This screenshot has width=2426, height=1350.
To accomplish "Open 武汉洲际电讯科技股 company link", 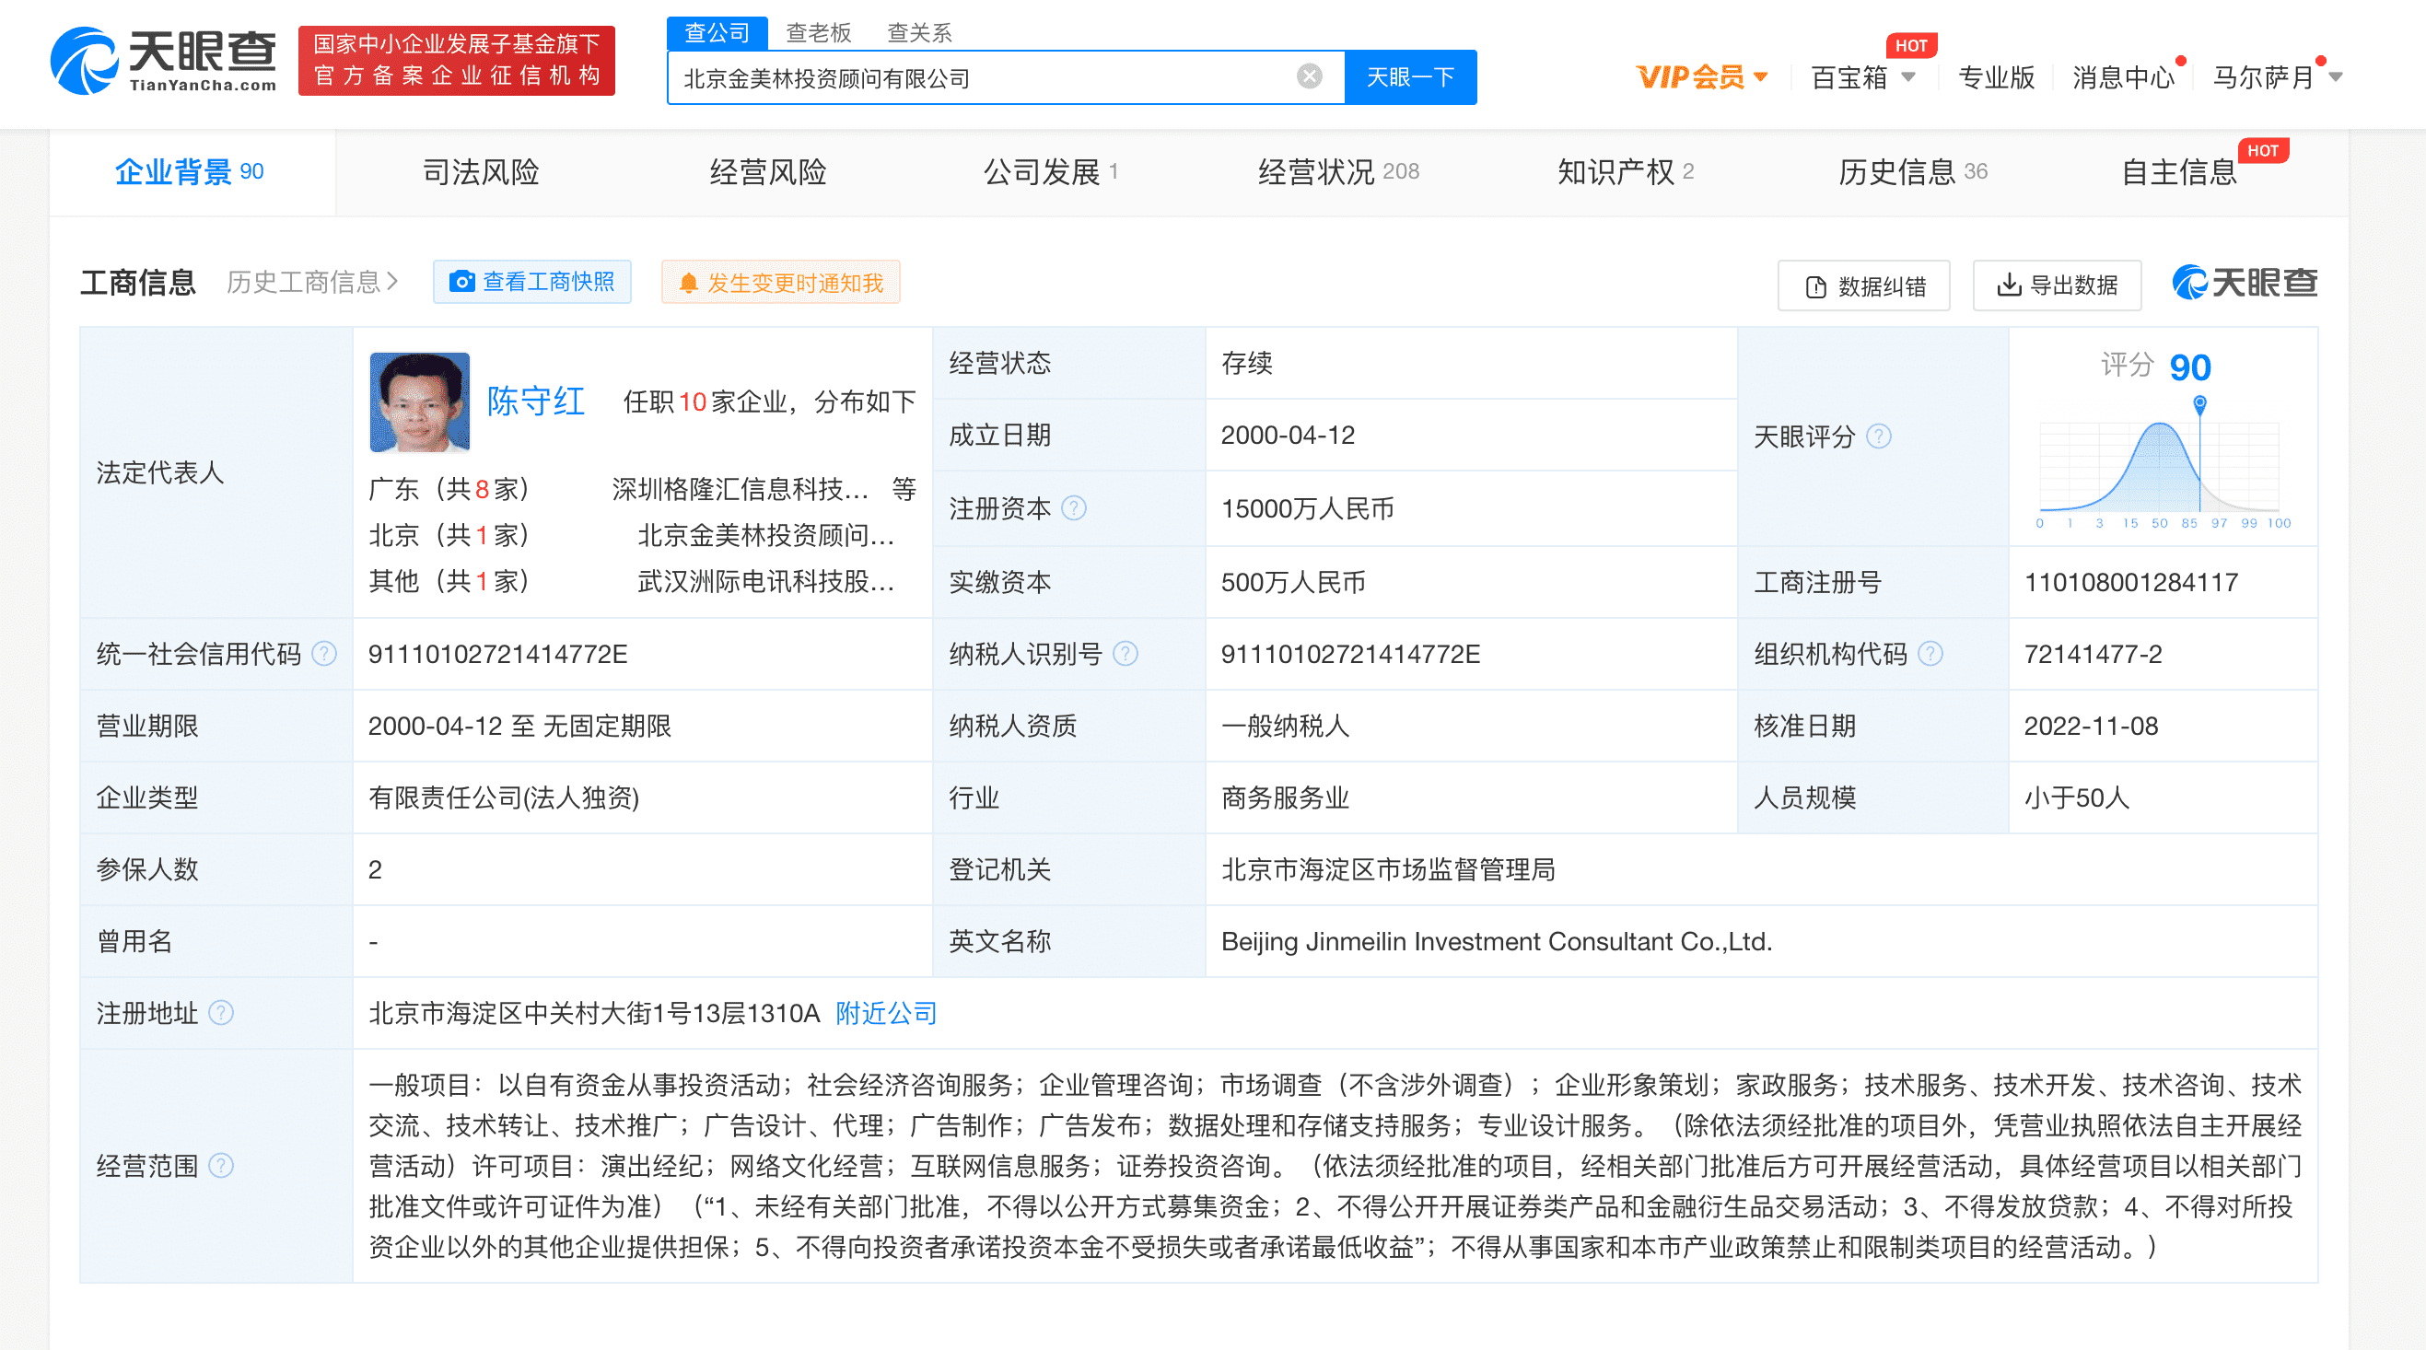I will click(x=765, y=581).
